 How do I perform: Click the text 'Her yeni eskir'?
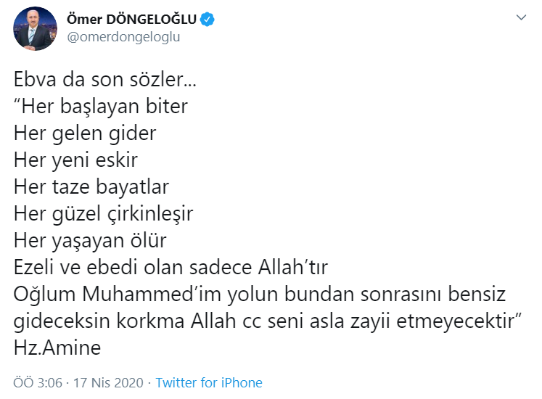pyautogui.click(x=75, y=160)
